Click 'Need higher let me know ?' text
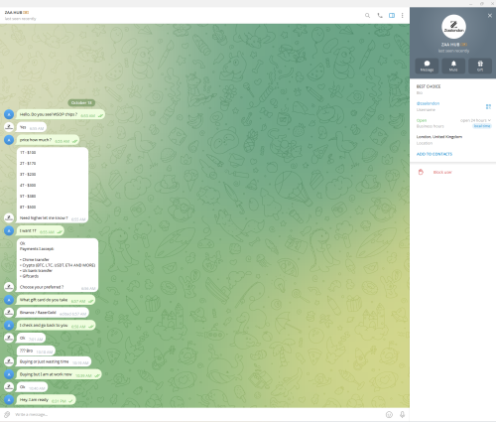The image size is (496, 422). [44, 218]
